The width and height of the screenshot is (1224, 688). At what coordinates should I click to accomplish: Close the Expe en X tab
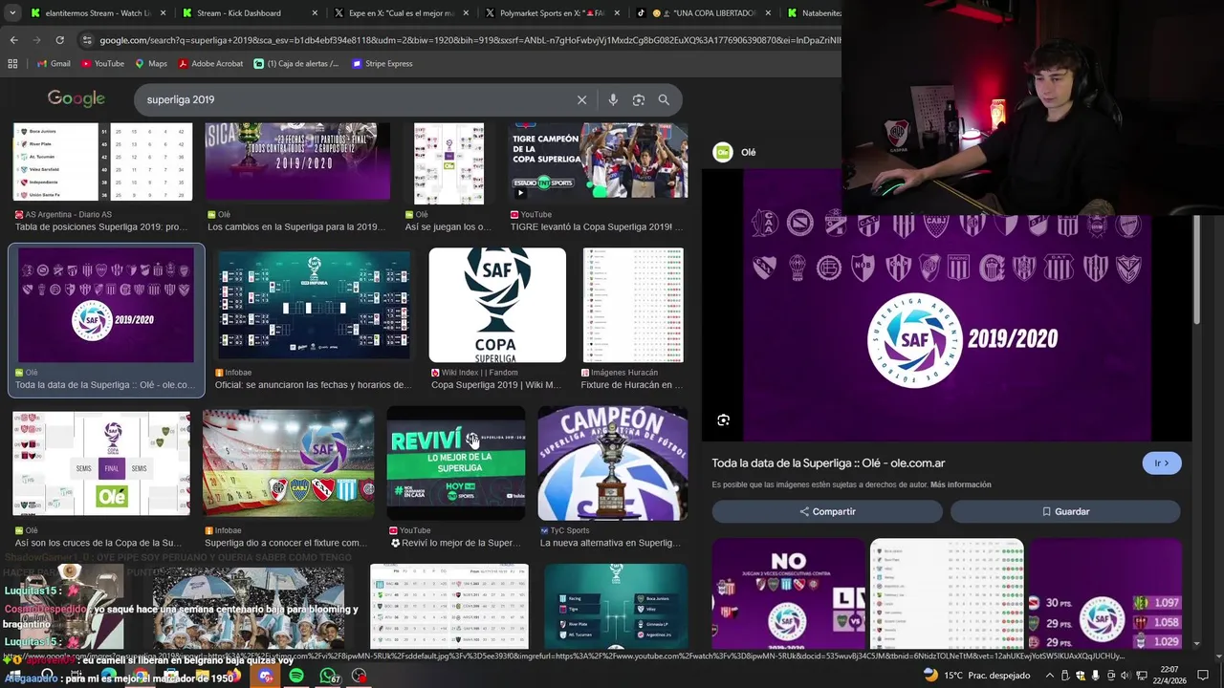coord(466,13)
